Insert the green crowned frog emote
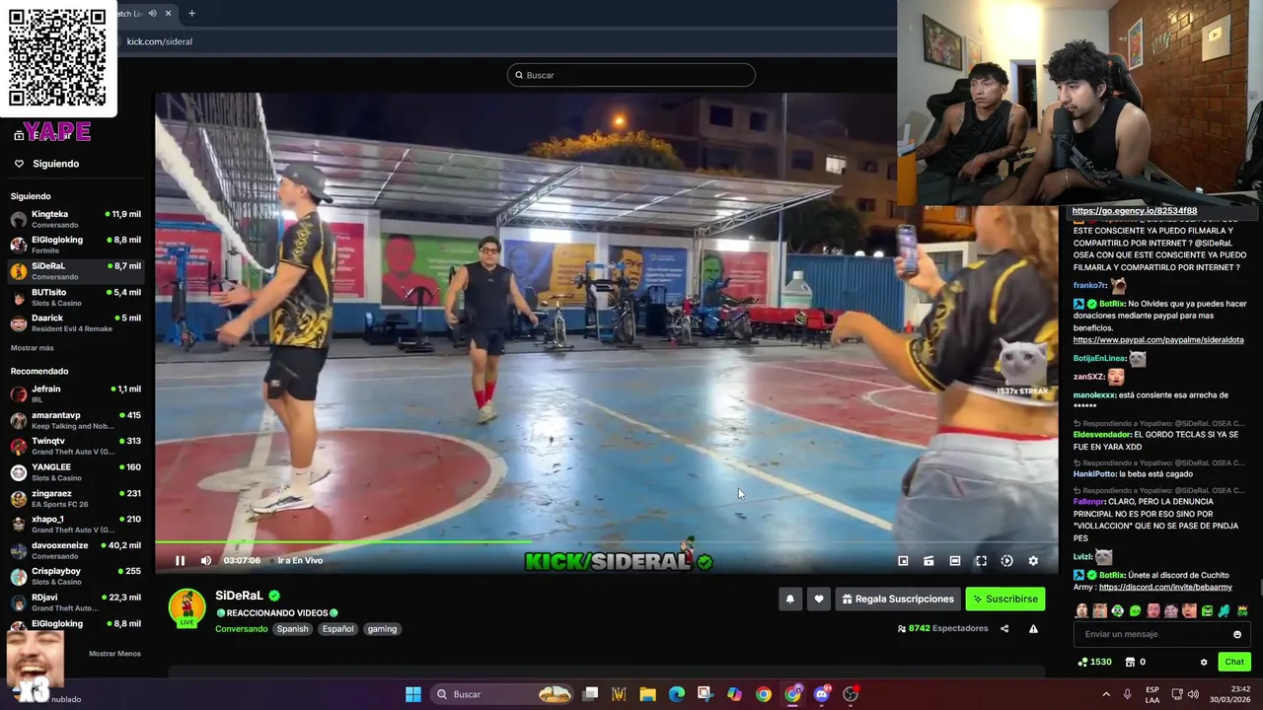 coord(1242,610)
